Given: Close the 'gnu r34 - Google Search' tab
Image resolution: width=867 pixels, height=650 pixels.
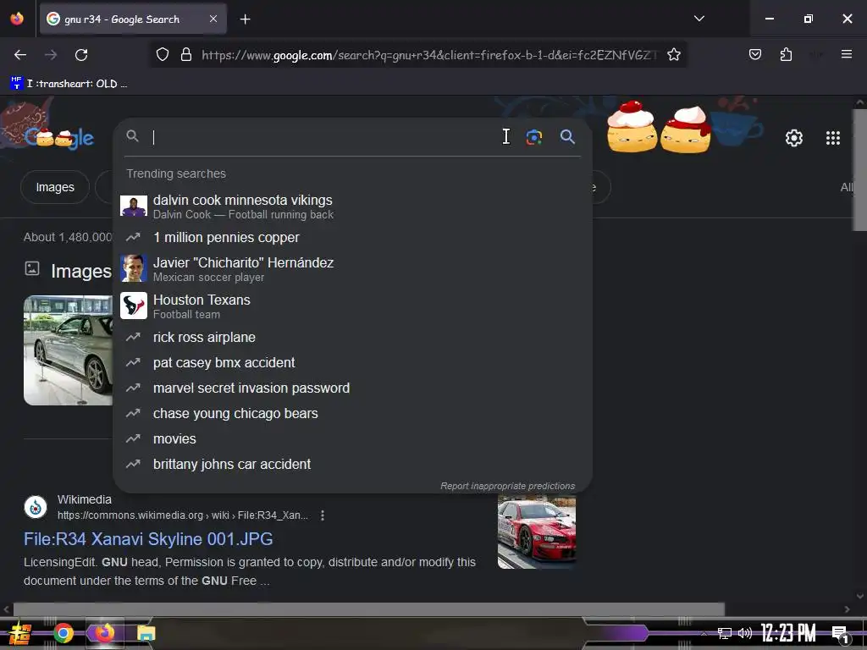Looking at the screenshot, I should click(x=213, y=19).
